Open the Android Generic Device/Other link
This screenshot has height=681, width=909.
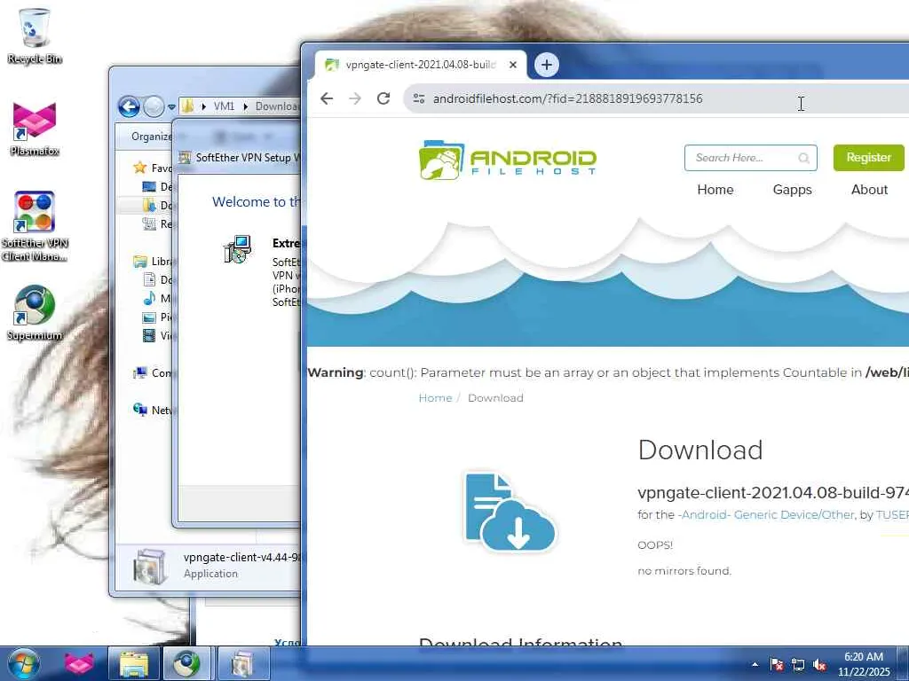click(766, 515)
